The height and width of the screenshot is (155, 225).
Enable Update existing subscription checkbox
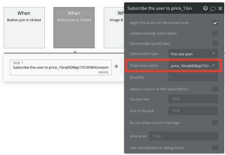[x=215, y=33]
